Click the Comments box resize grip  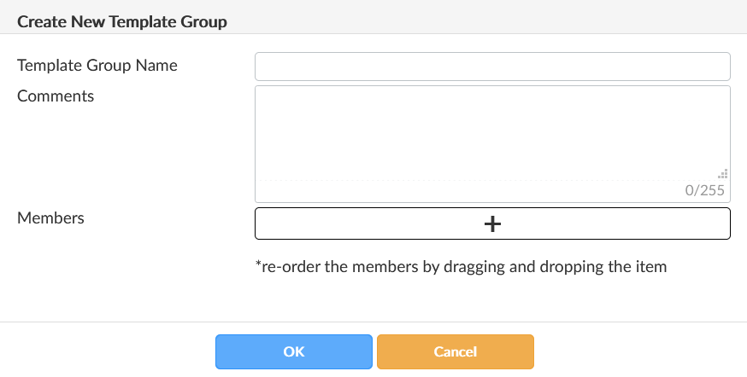723,173
